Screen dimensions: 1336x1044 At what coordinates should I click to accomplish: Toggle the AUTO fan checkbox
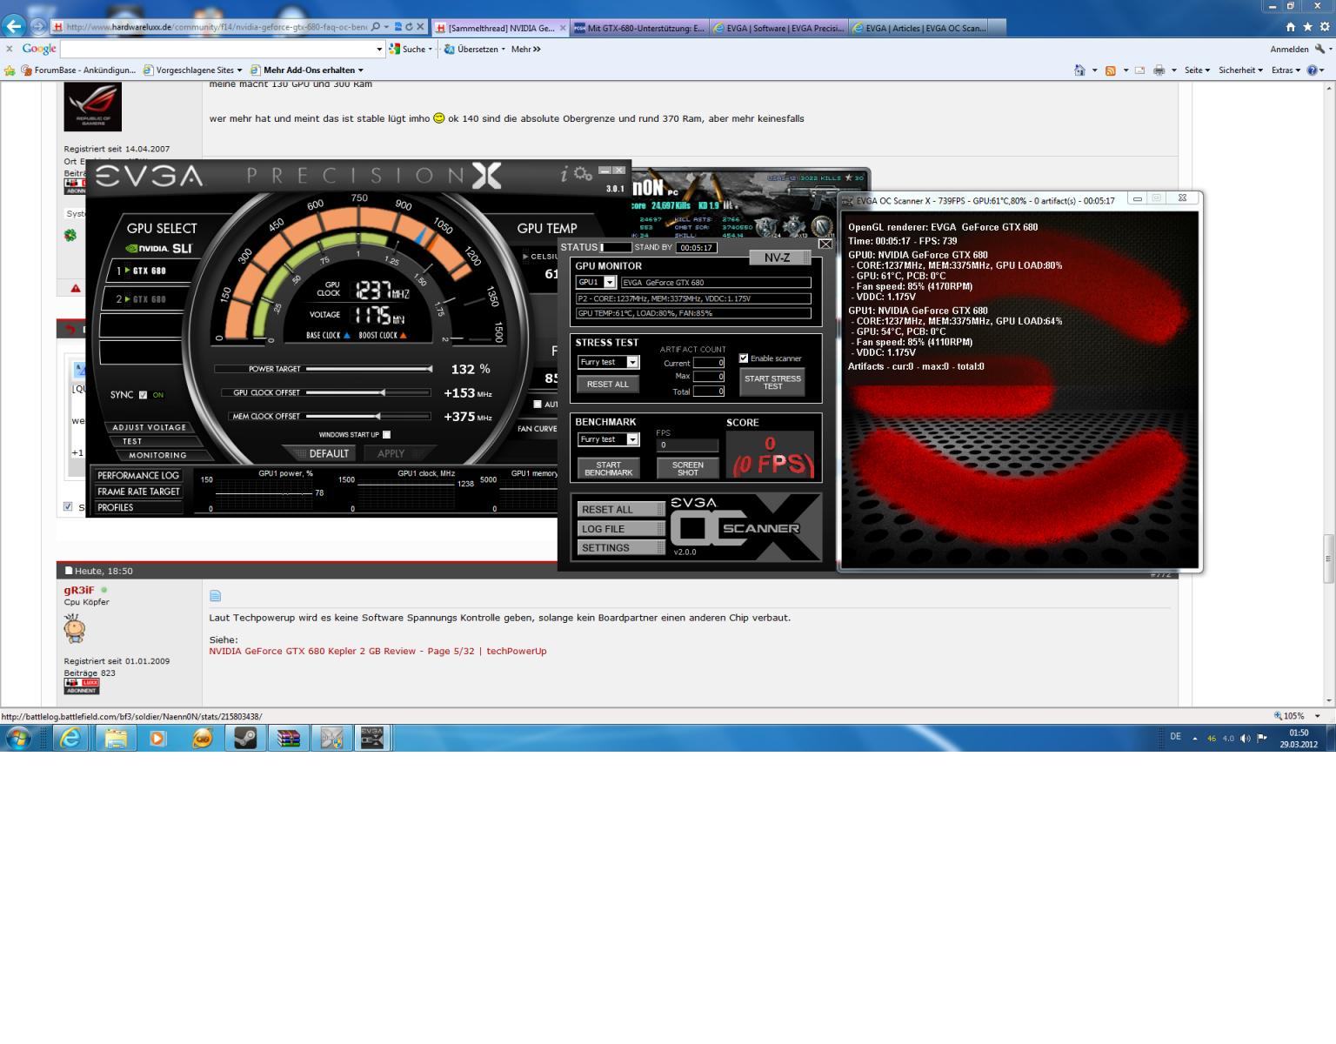(538, 404)
